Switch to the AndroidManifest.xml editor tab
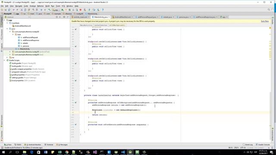 tap(122, 17)
